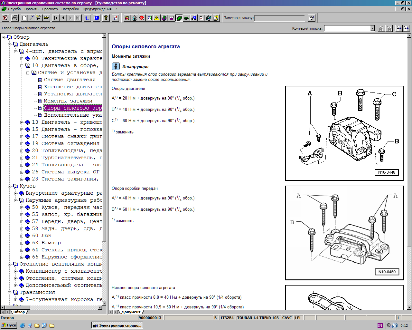The height and width of the screenshot is (330, 412).
Task: Click the red book toolbar icon
Action: coord(142,18)
